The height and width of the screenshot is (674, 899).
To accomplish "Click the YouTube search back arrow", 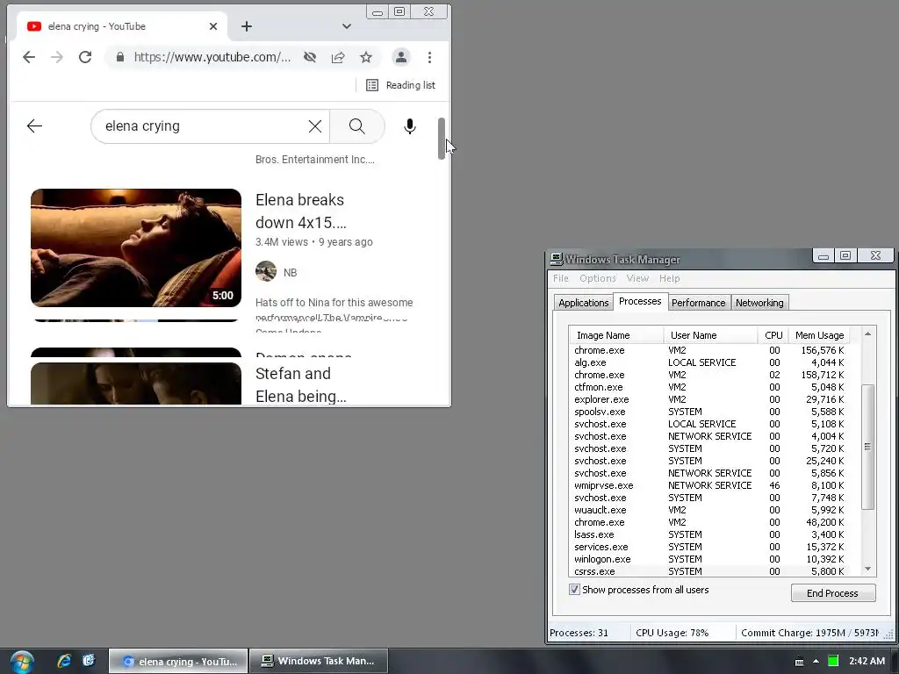I will click(x=34, y=126).
